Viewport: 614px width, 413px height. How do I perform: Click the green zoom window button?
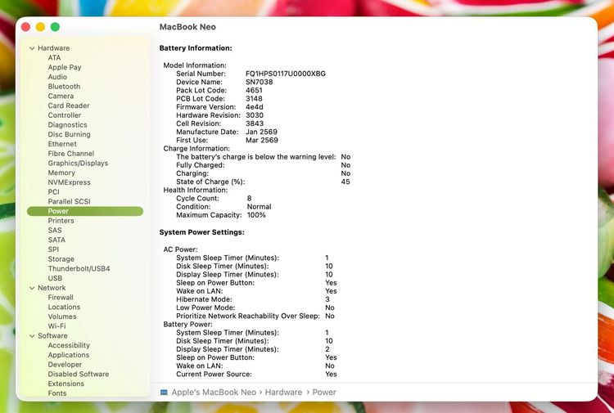click(55, 27)
